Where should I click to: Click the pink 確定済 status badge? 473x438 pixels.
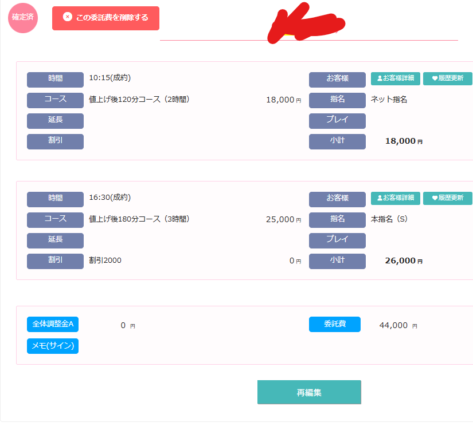click(23, 17)
